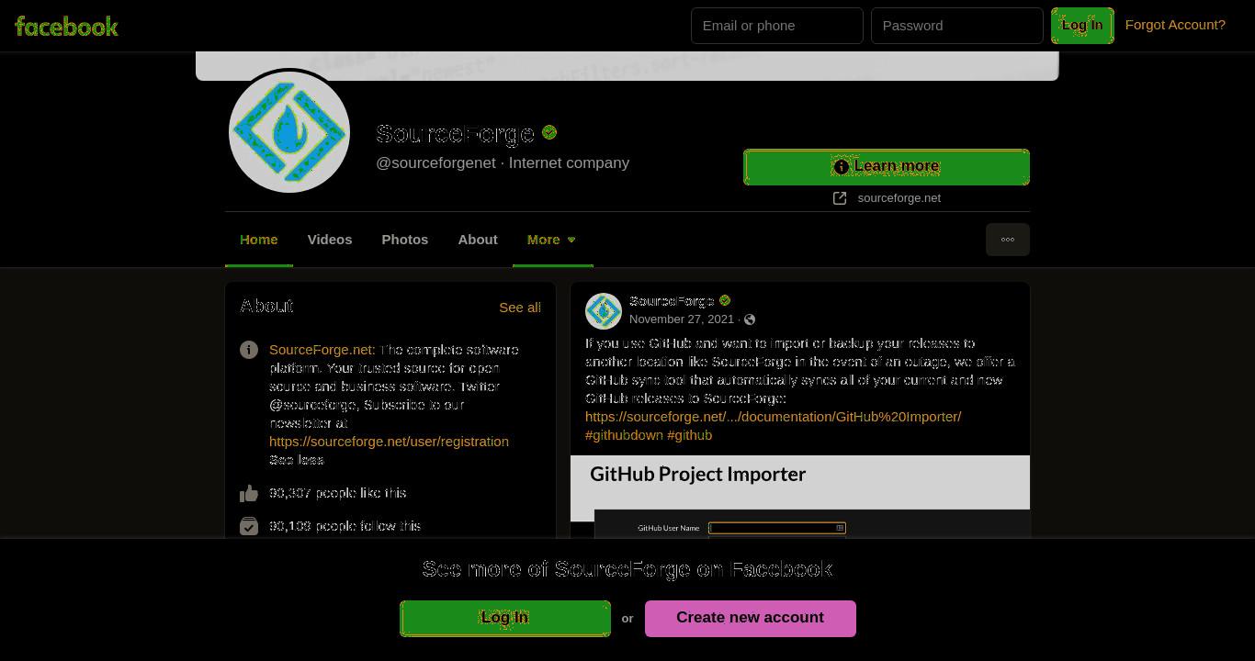Collapse the description with See less
The image size is (1255, 661).
(297, 460)
